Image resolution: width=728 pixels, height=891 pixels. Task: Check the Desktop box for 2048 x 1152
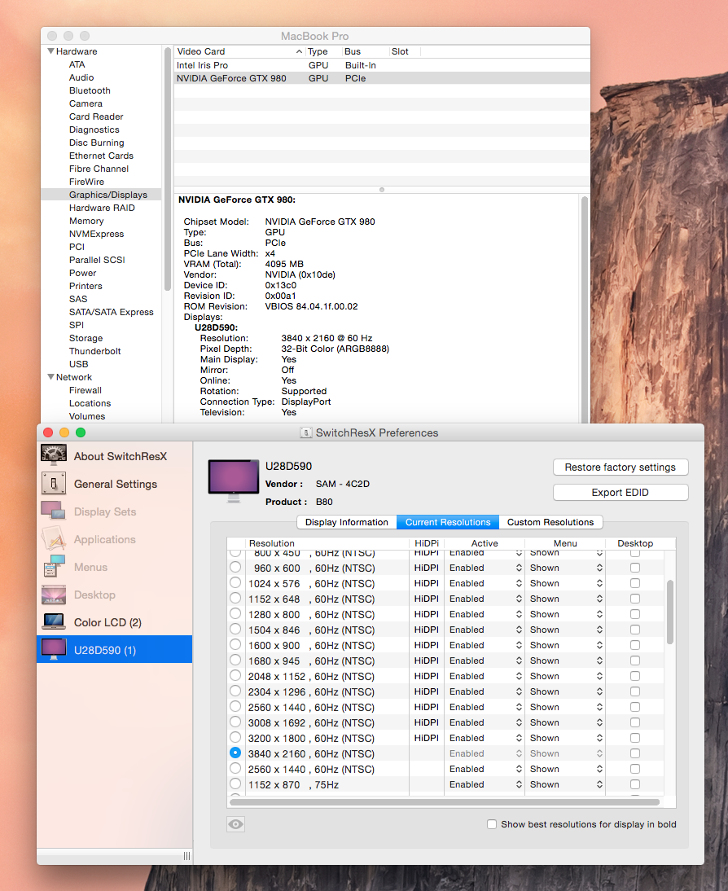635,676
